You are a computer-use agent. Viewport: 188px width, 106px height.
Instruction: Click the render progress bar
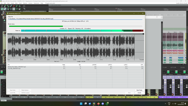point(76,26)
